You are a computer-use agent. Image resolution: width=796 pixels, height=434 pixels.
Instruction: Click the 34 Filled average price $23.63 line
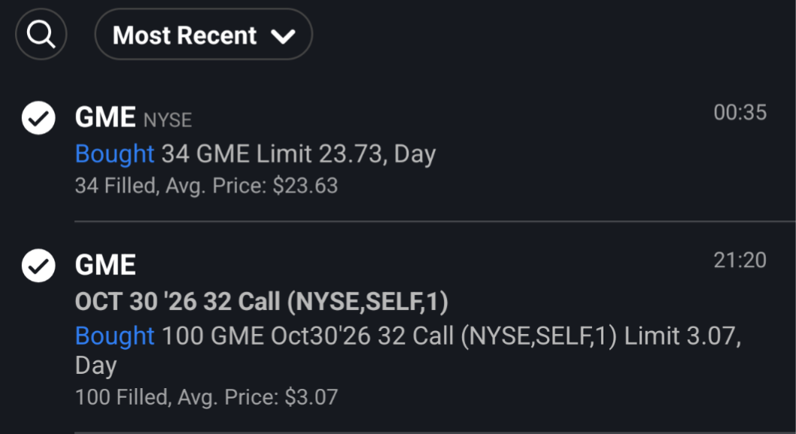(206, 186)
